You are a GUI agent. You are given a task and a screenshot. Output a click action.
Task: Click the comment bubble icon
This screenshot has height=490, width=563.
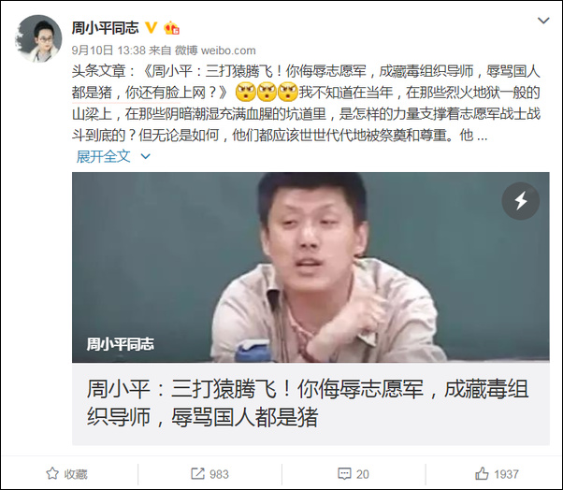tap(344, 474)
